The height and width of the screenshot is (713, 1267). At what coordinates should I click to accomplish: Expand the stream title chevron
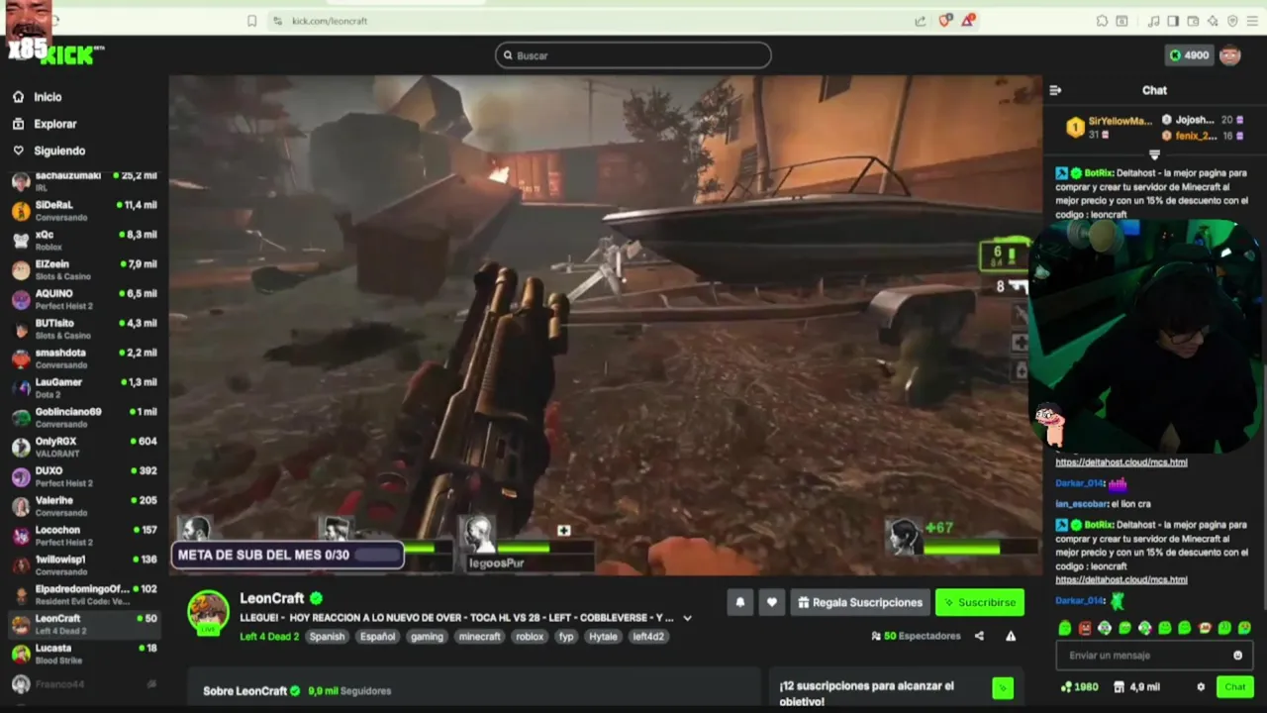pyautogui.click(x=687, y=618)
